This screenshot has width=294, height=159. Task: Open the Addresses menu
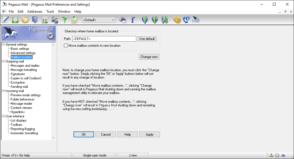pyautogui.click(x=35, y=12)
